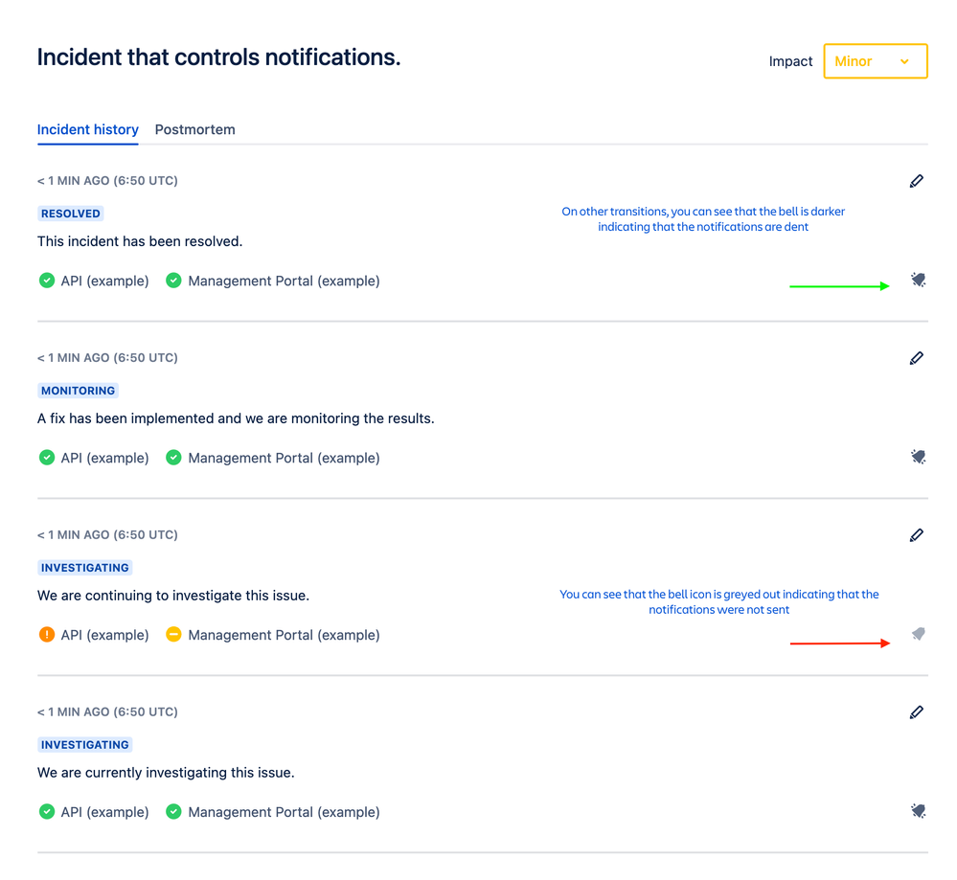
Task: Edit the Monitoring update with pencil icon
Action: (917, 358)
